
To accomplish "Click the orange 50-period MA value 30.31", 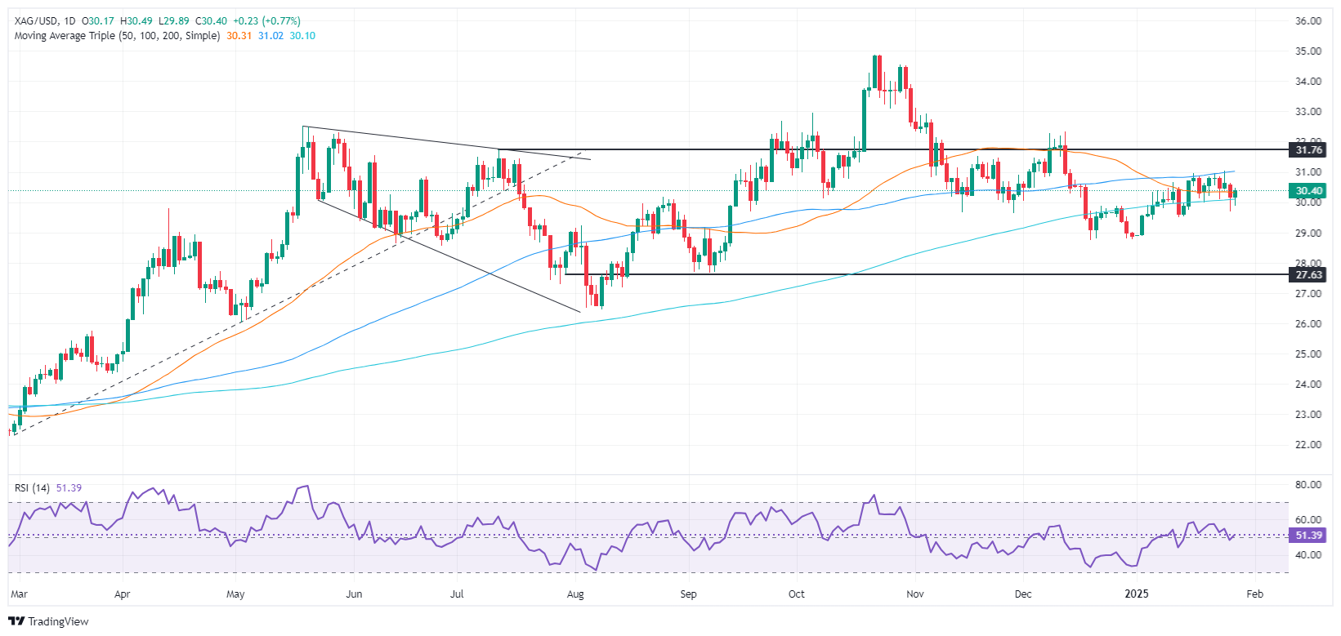I will pyautogui.click(x=239, y=36).
